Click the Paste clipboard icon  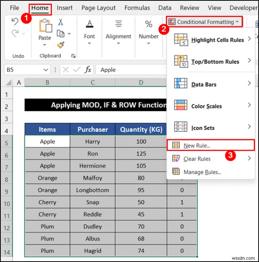45,25
